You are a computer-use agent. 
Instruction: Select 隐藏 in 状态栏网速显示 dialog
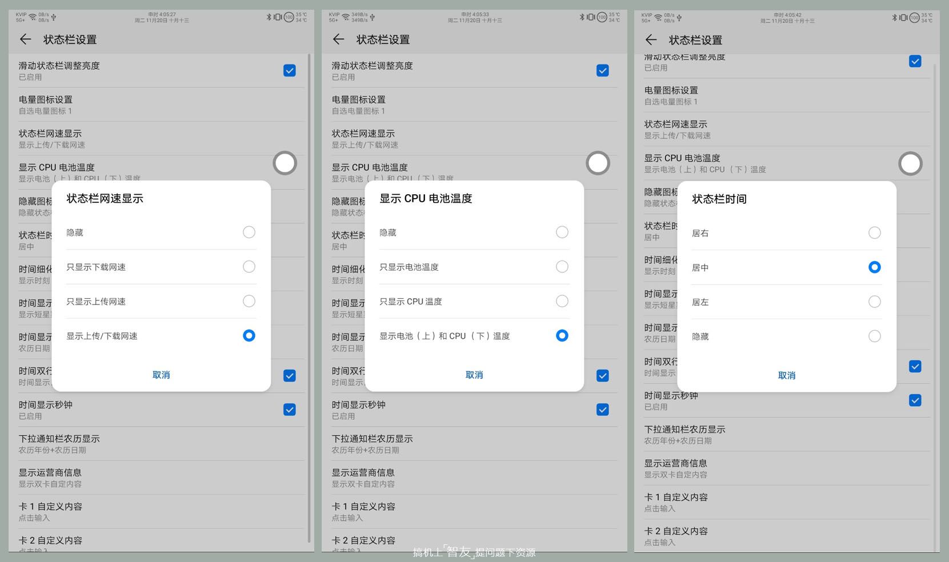pos(161,232)
